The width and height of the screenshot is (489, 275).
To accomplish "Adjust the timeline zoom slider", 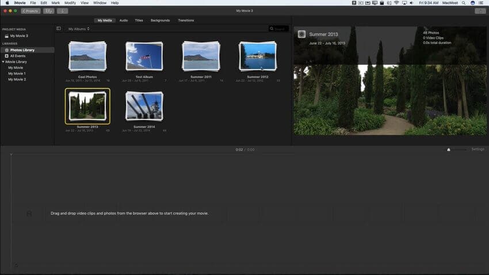I will tap(449, 150).
